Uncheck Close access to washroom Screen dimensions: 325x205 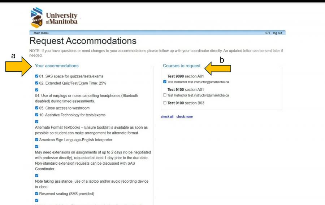pyautogui.click(x=37, y=108)
